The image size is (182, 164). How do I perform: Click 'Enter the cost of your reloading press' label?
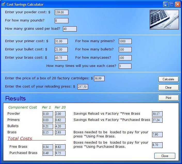pyautogui.click(x=40, y=87)
